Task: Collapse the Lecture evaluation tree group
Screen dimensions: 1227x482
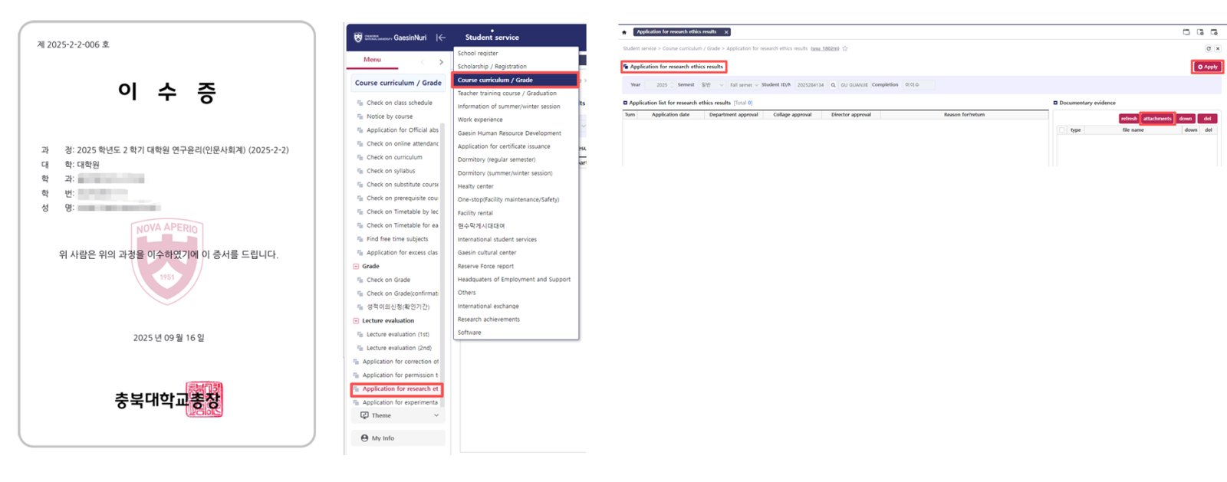Action: click(356, 321)
